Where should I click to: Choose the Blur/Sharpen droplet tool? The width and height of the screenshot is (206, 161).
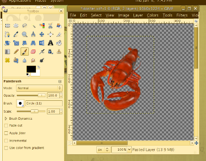point(25,60)
